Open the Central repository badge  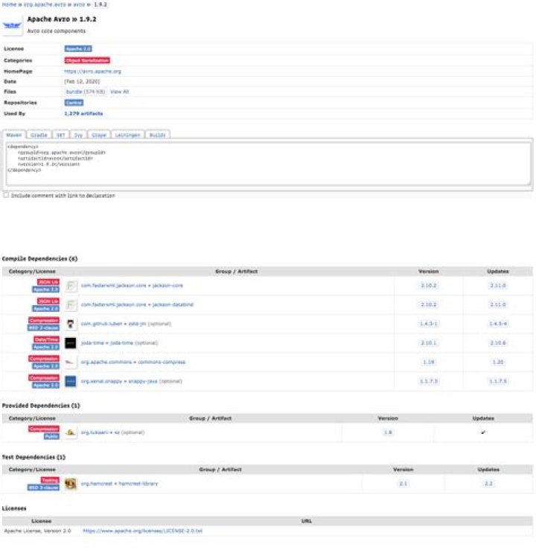(x=74, y=103)
